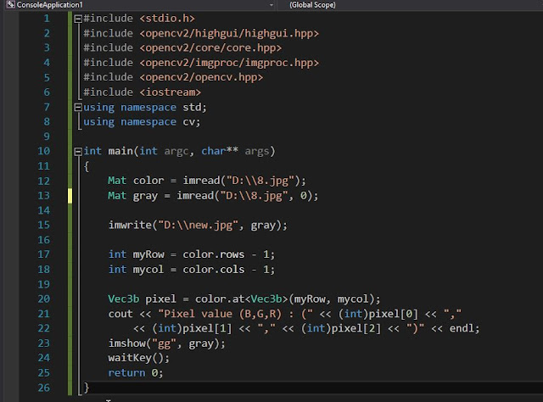Click the 'myRow' variable declaration on line 17
This screenshot has height=402, width=543.
(148, 254)
